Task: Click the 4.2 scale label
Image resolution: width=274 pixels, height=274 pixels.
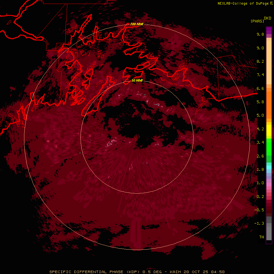Action: click(260, 129)
